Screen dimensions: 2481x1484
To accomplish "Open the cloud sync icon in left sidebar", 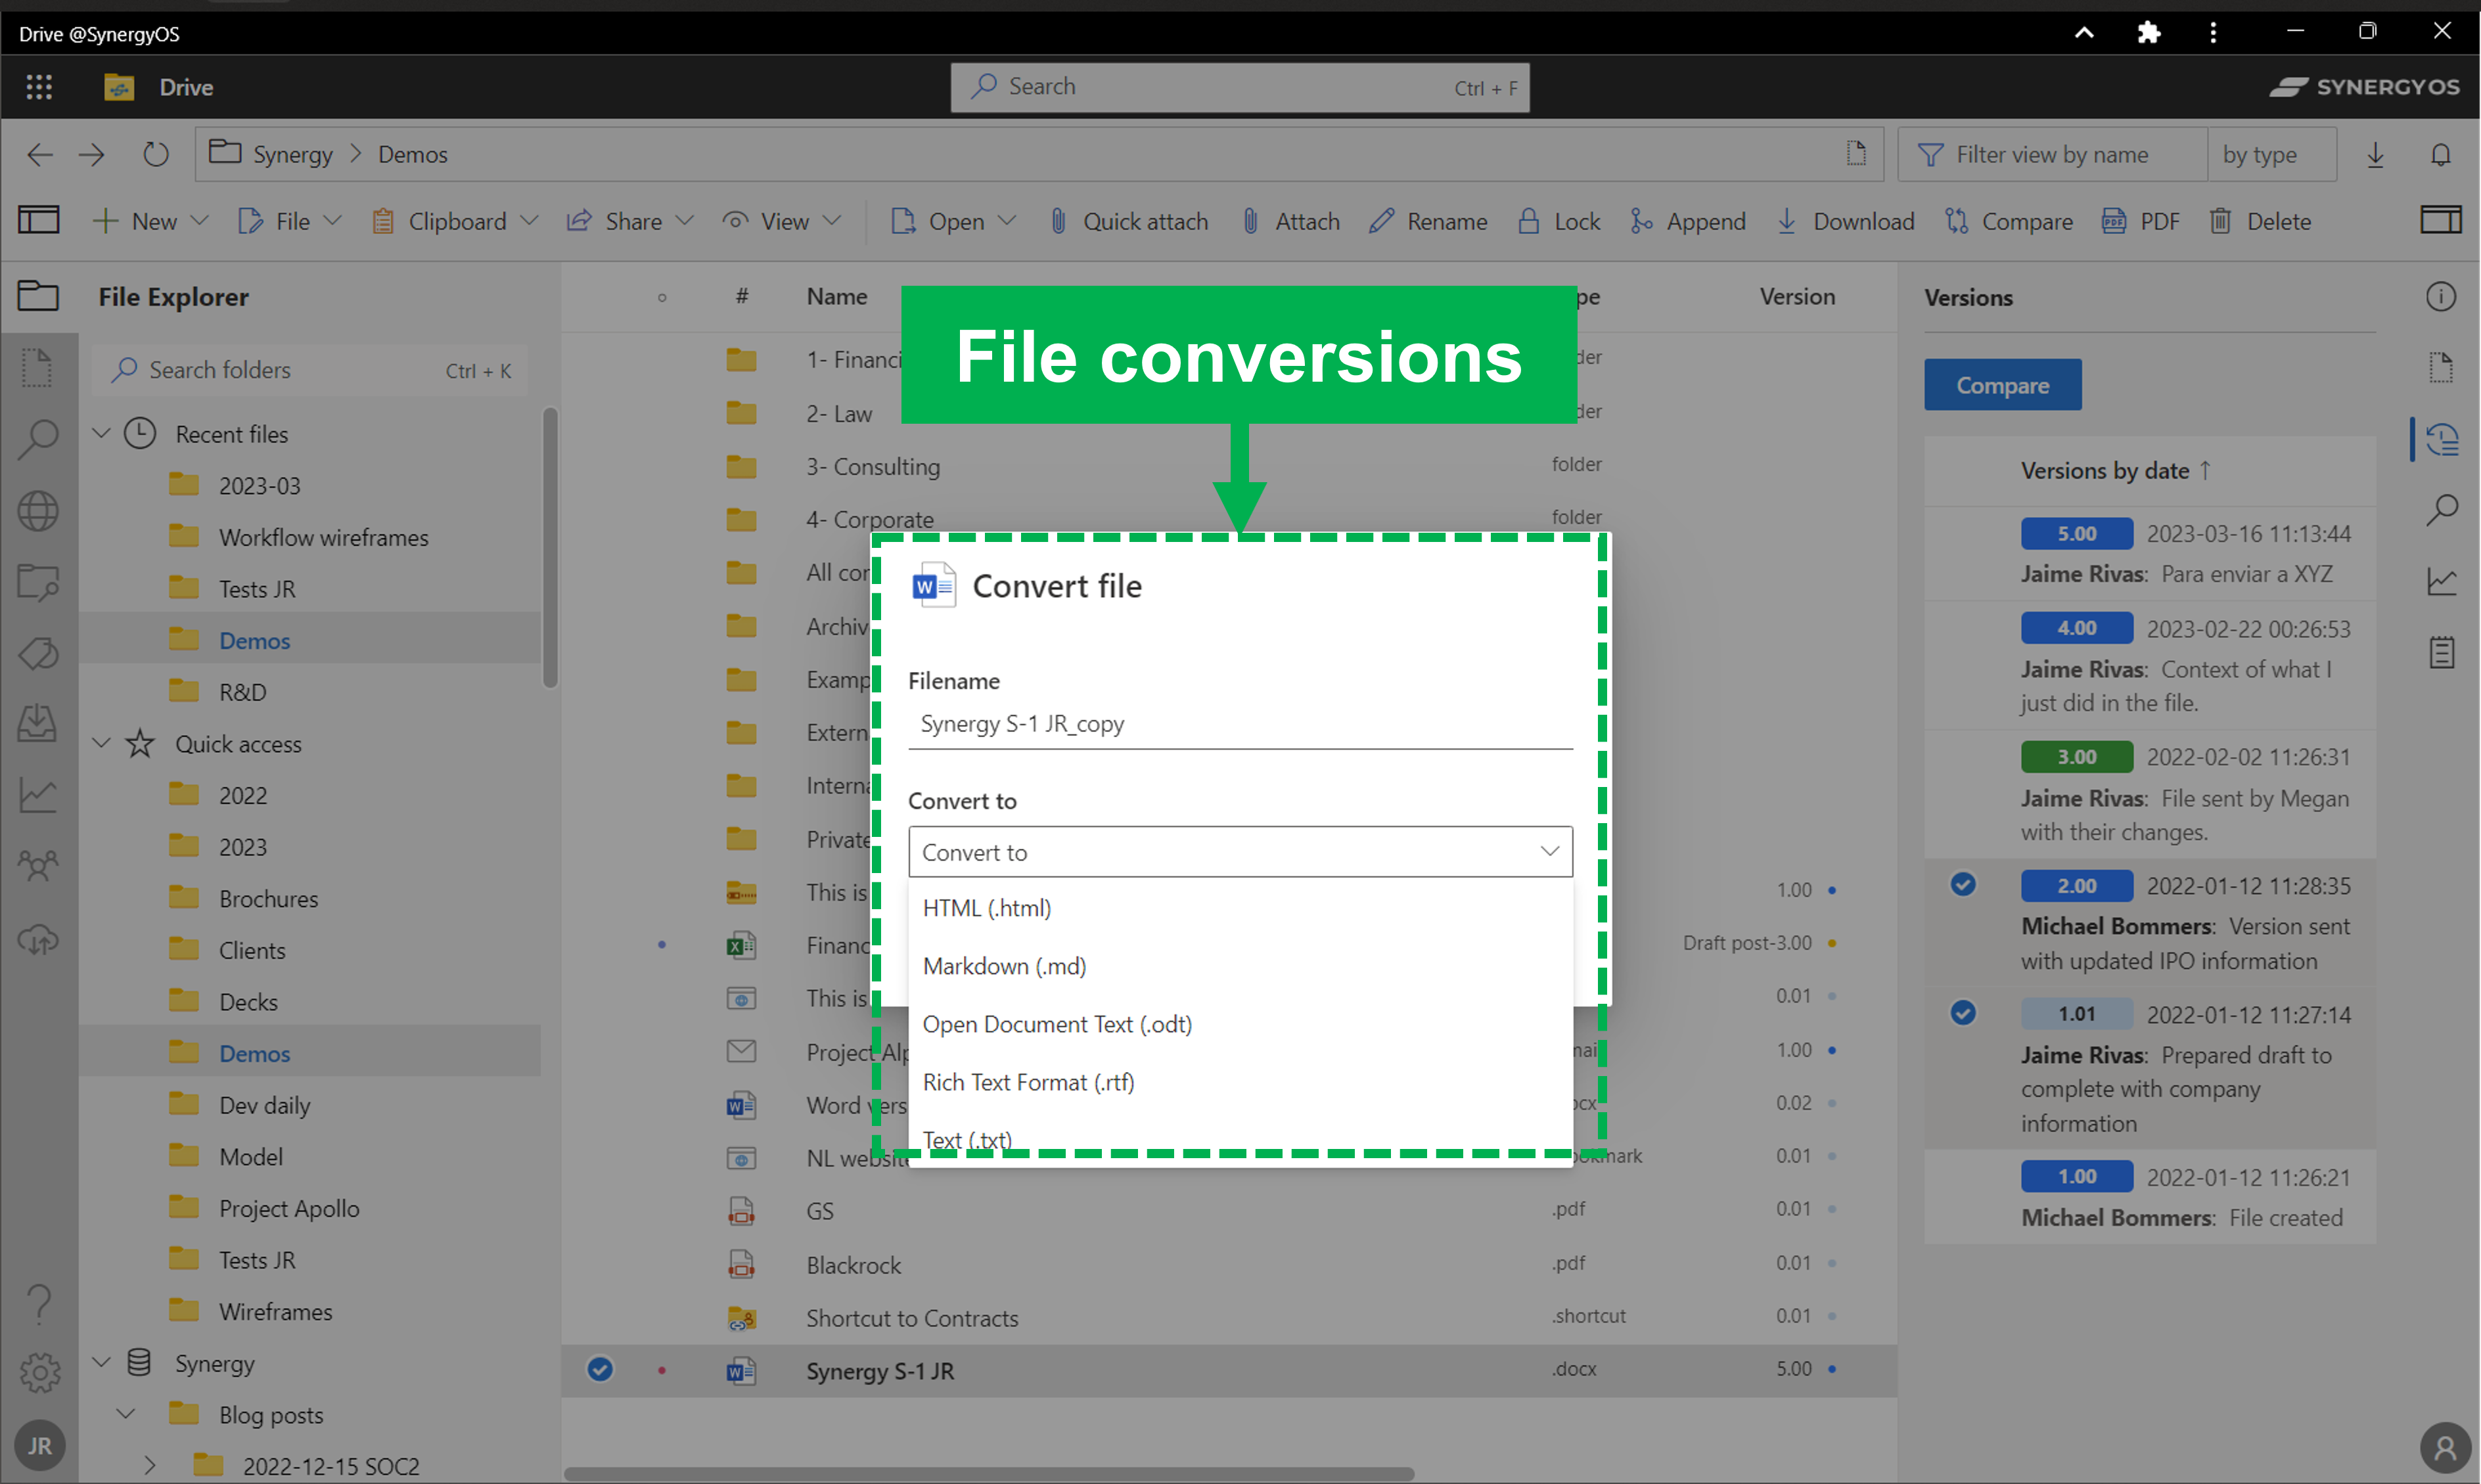I will (38, 939).
